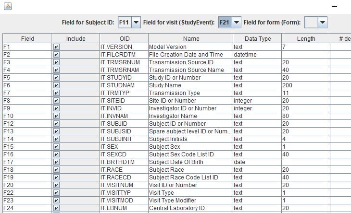This screenshot has width=351, height=213.
Task: Click the Java application icon in title bar
Action: (x=7, y=7)
